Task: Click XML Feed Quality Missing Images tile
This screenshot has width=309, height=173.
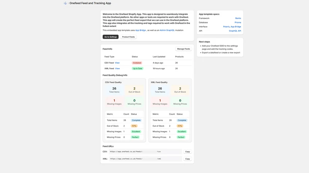Action: click(x=160, y=102)
